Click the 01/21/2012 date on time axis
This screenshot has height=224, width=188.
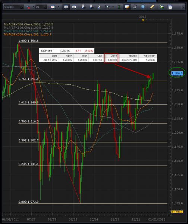coord(157,220)
